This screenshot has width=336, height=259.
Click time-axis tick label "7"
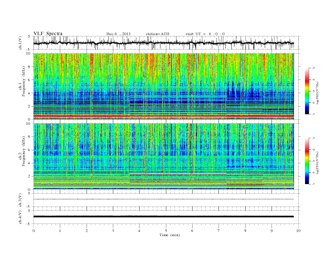pos(219,231)
